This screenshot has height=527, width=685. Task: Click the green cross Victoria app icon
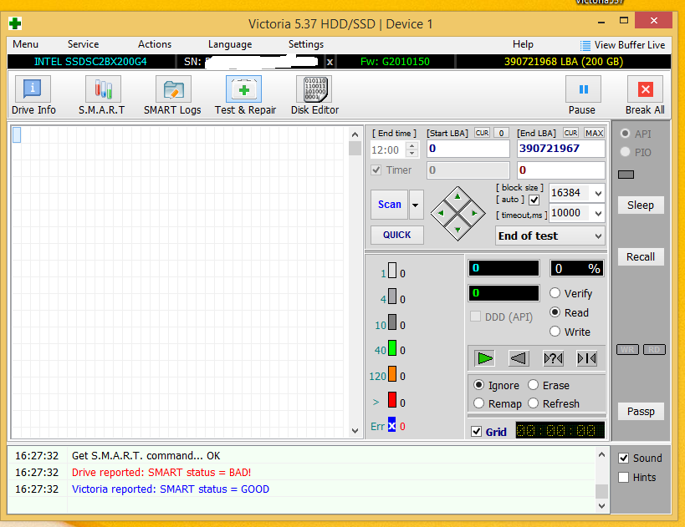(15, 23)
